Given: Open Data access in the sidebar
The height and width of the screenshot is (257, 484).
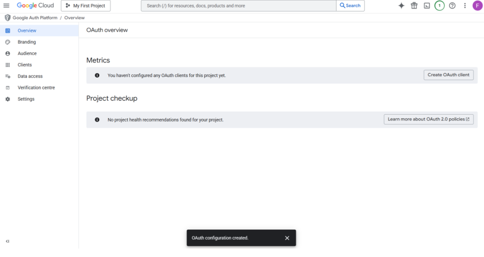Looking at the screenshot, I should [30, 76].
